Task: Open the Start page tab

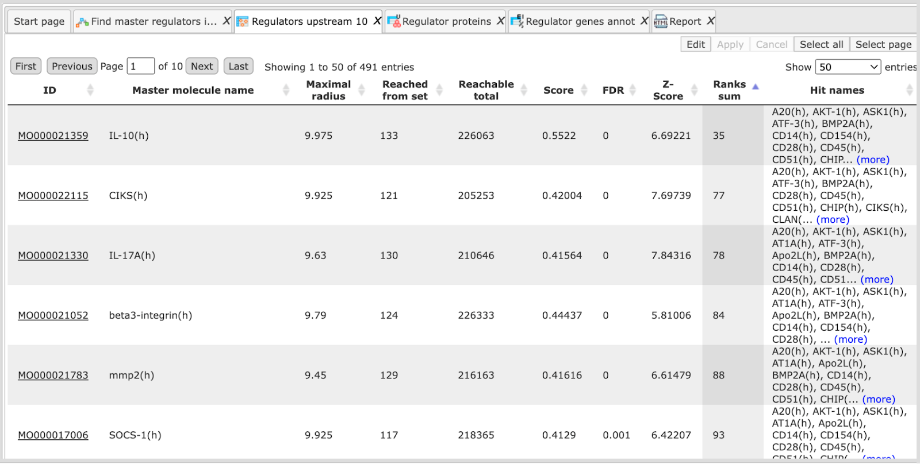Action: coord(39,21)
